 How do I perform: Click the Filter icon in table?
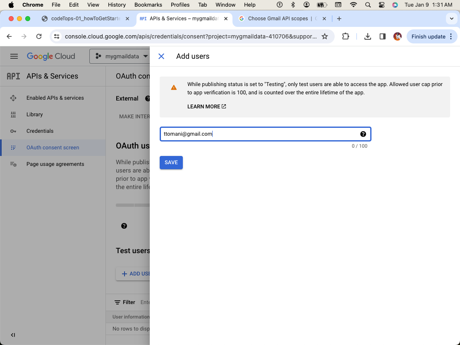click(x=117, y=302)
